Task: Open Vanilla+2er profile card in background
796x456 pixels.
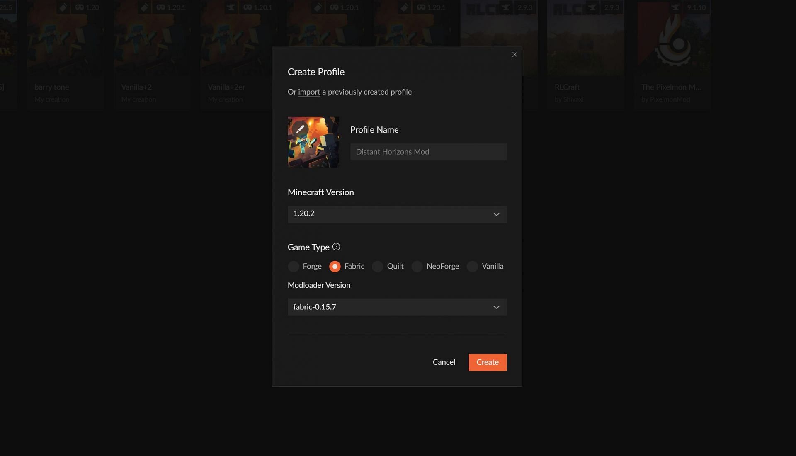Action: tap(236, 55)
